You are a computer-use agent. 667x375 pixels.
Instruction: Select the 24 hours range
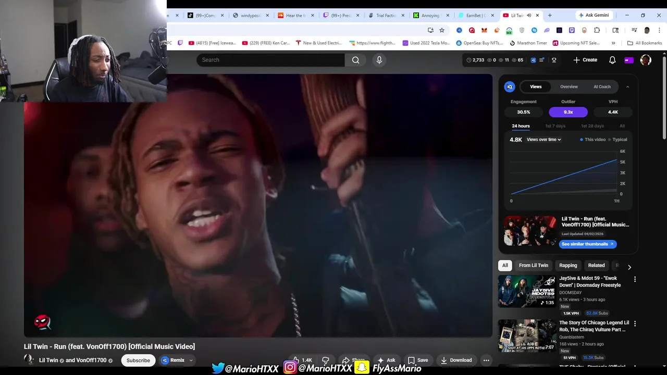(521, 126)
